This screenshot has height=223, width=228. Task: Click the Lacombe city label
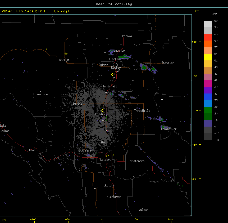(x=119, y=51)
